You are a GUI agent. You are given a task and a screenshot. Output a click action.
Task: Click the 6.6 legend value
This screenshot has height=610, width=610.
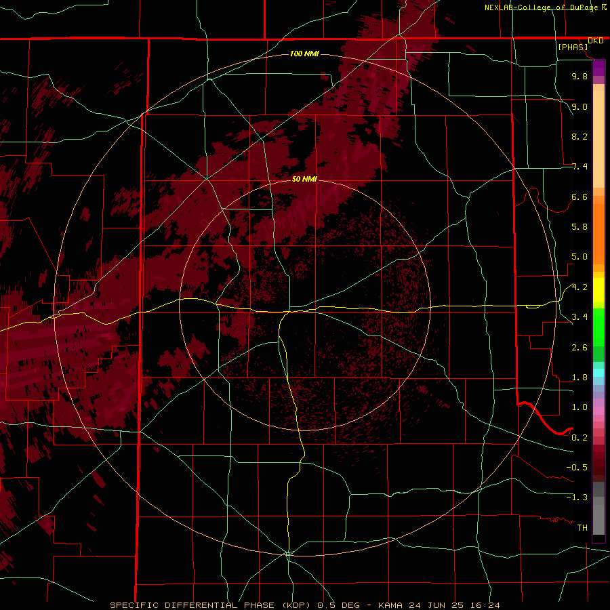click(x=579, y=197)
